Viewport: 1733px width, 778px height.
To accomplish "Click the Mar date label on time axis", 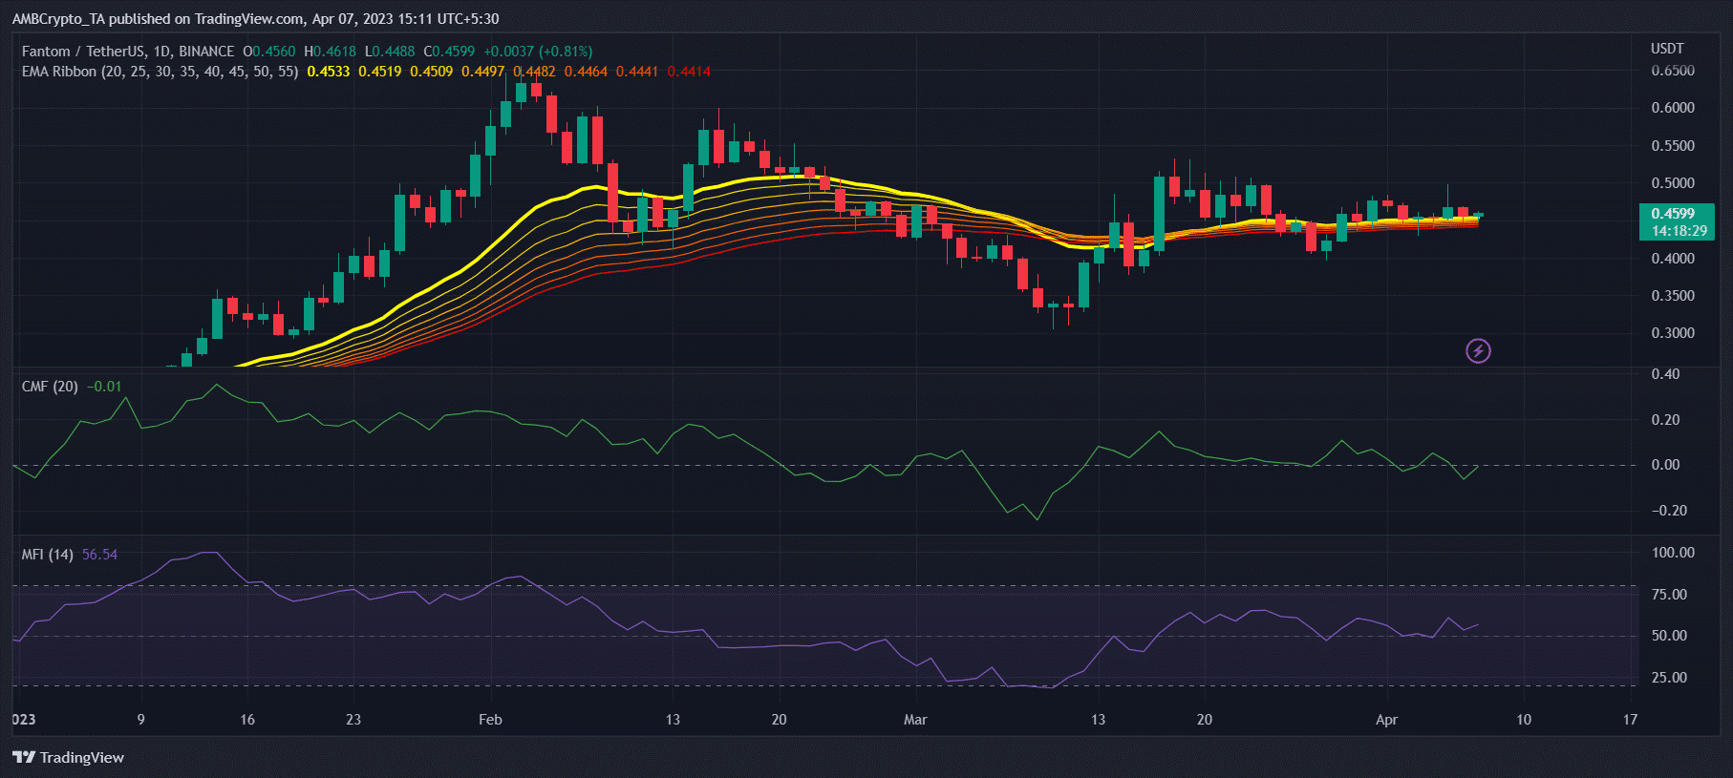I will 915,720.
